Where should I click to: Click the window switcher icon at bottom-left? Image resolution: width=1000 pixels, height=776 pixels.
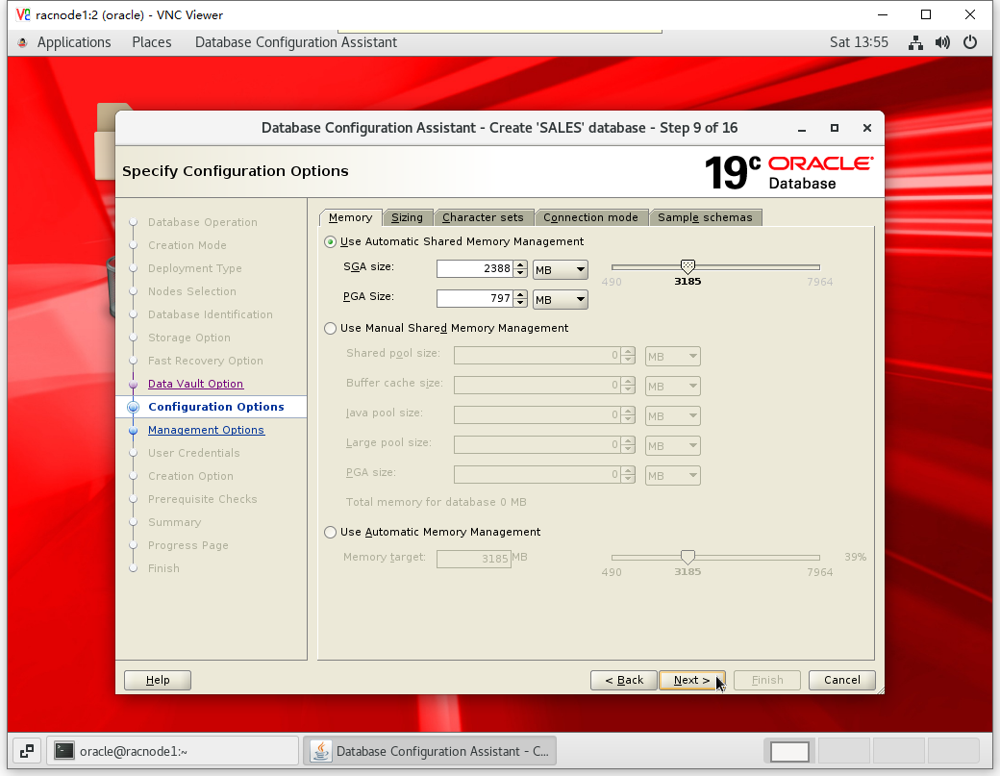[26, 751]
